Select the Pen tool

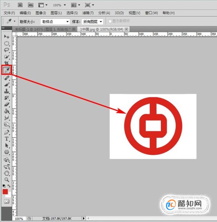(6, 132)
